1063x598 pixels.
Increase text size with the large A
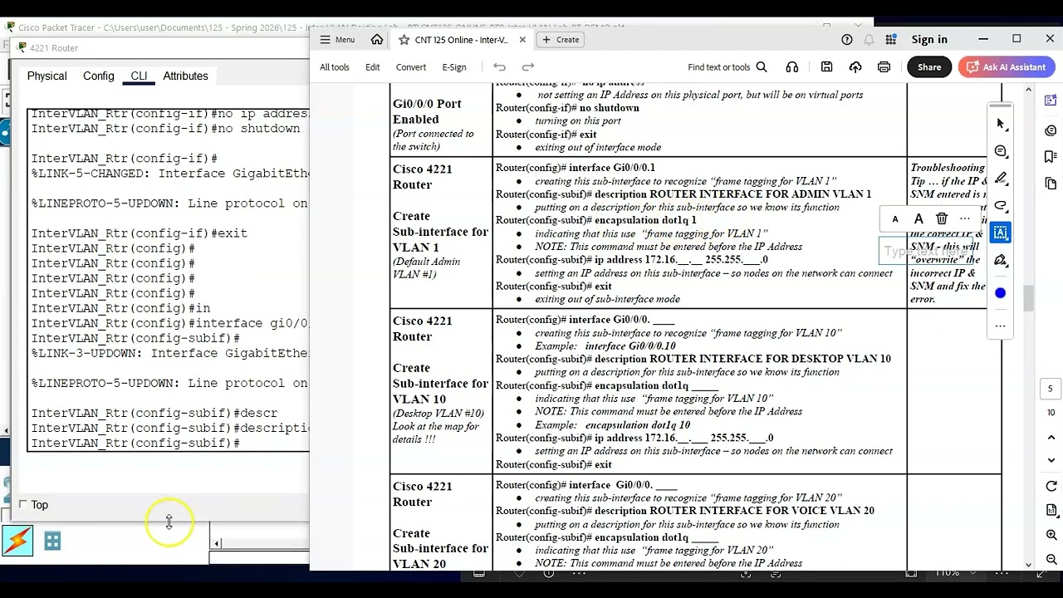(918, 219)
